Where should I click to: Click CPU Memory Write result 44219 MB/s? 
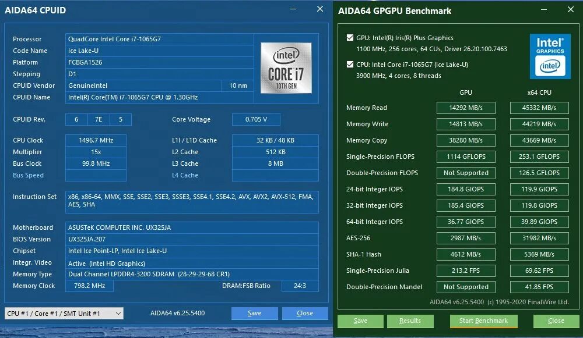539,124
